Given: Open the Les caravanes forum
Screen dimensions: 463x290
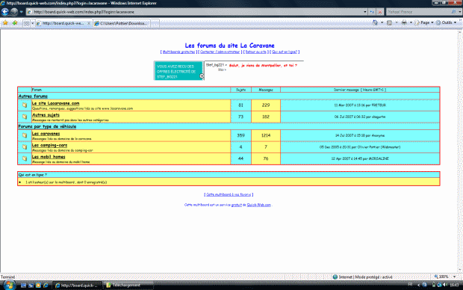Looking at the screenshot, I should (x=46, y=134).
